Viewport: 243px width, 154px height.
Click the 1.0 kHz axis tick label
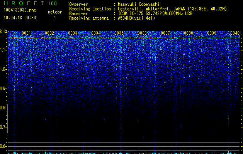(x=3, y=69)
